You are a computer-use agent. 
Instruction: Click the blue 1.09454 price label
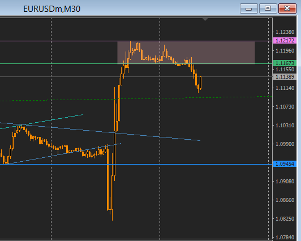(285, 164)
